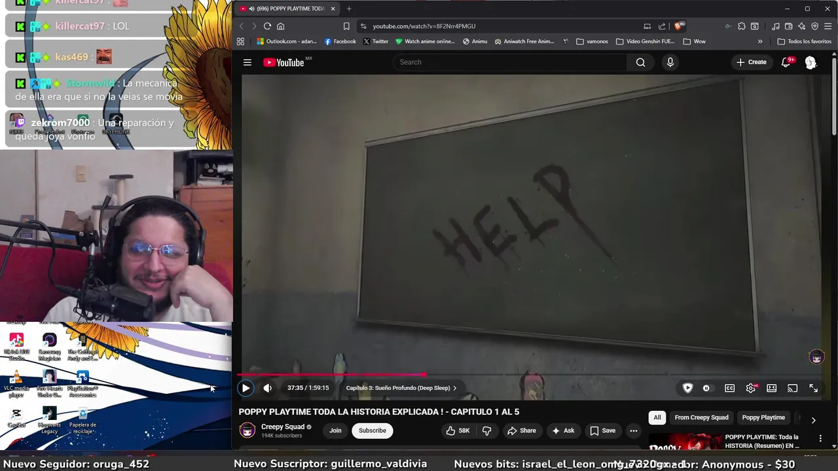
Task: Focus the YouTube search field
Action: [510, 62]
